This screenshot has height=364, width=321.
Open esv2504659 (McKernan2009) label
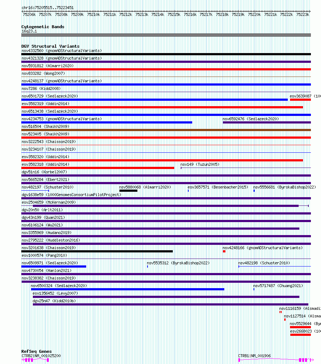tap(49, 203)
